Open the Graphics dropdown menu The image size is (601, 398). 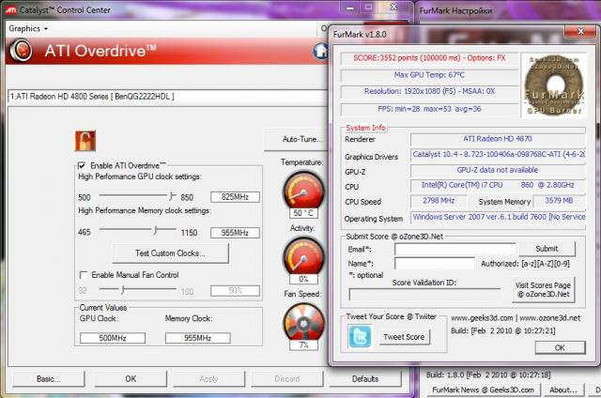pos(28,29)
